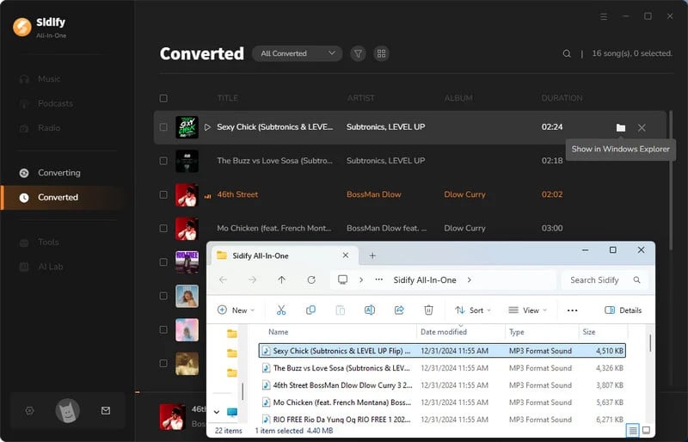Click the This PC monitor icon in address bar
Screen dimensions: 688x442
(342, 279)
